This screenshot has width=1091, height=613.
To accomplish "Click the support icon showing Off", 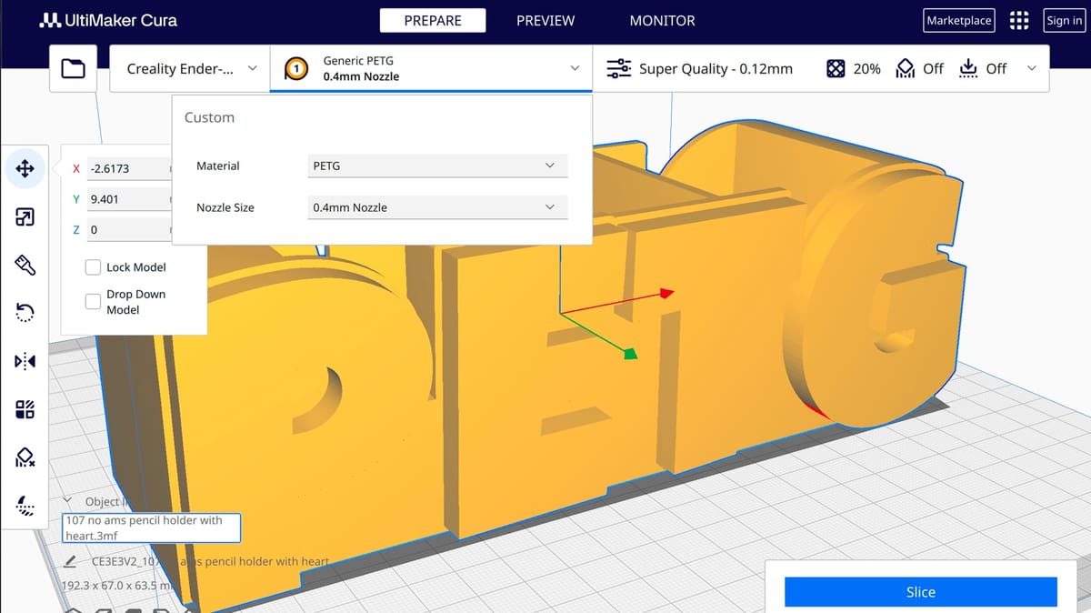I will (x=906, y=68).
